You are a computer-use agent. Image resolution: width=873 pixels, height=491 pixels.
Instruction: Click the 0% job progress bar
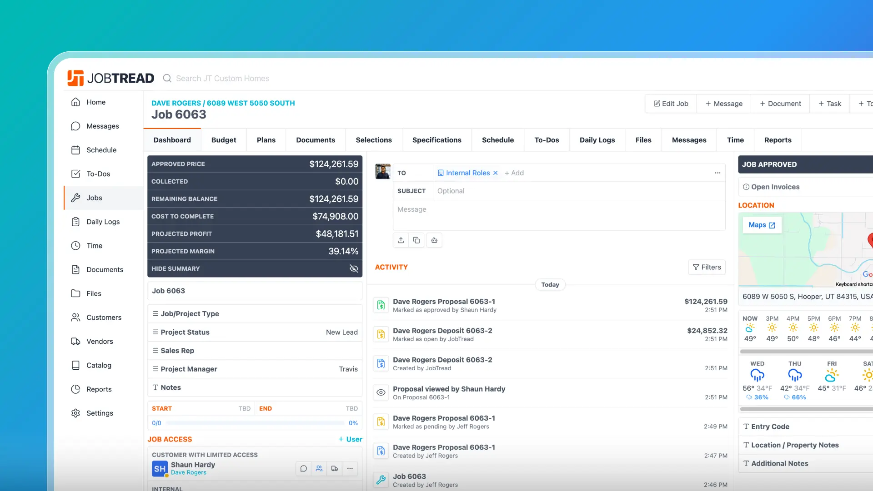coord(255,423)
